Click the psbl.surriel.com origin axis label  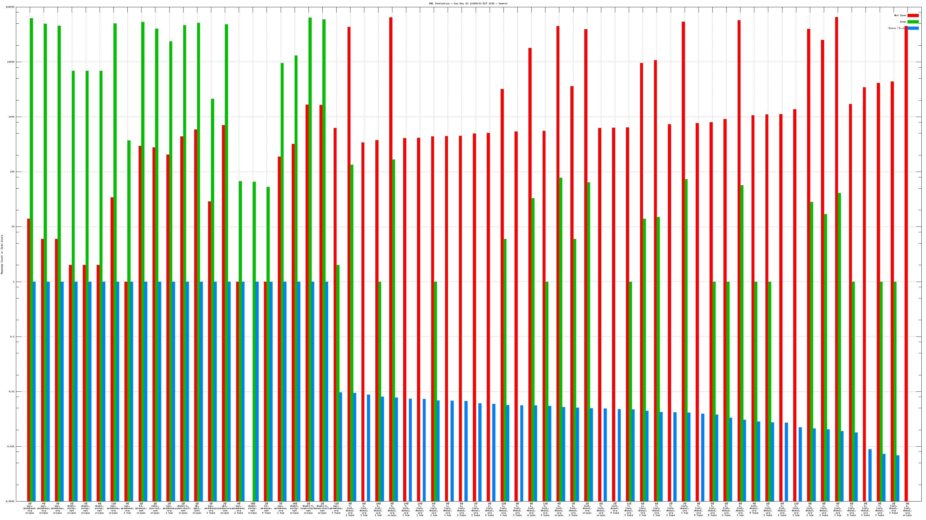pos(155,508)
